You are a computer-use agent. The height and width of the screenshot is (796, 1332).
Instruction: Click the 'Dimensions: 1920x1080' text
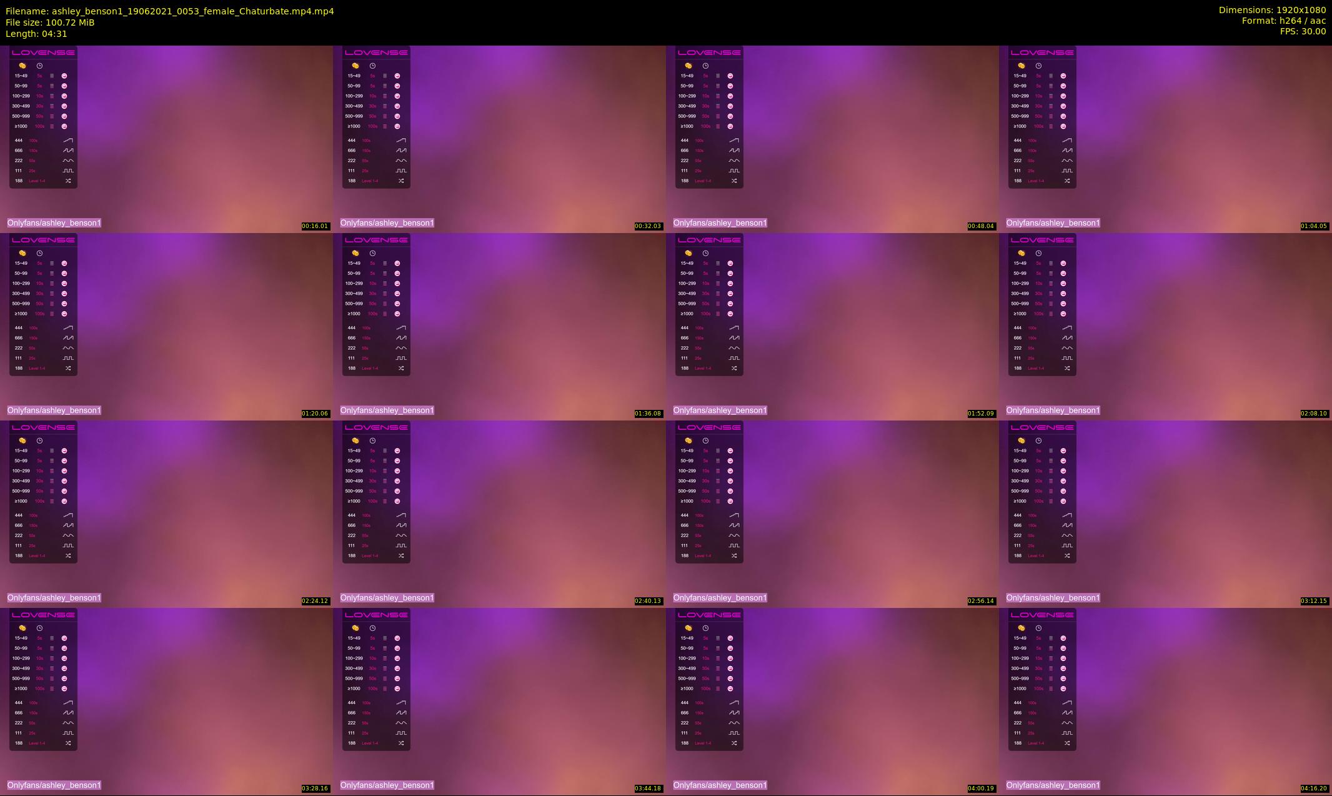pyautogui.click(x=1272, y=10)
